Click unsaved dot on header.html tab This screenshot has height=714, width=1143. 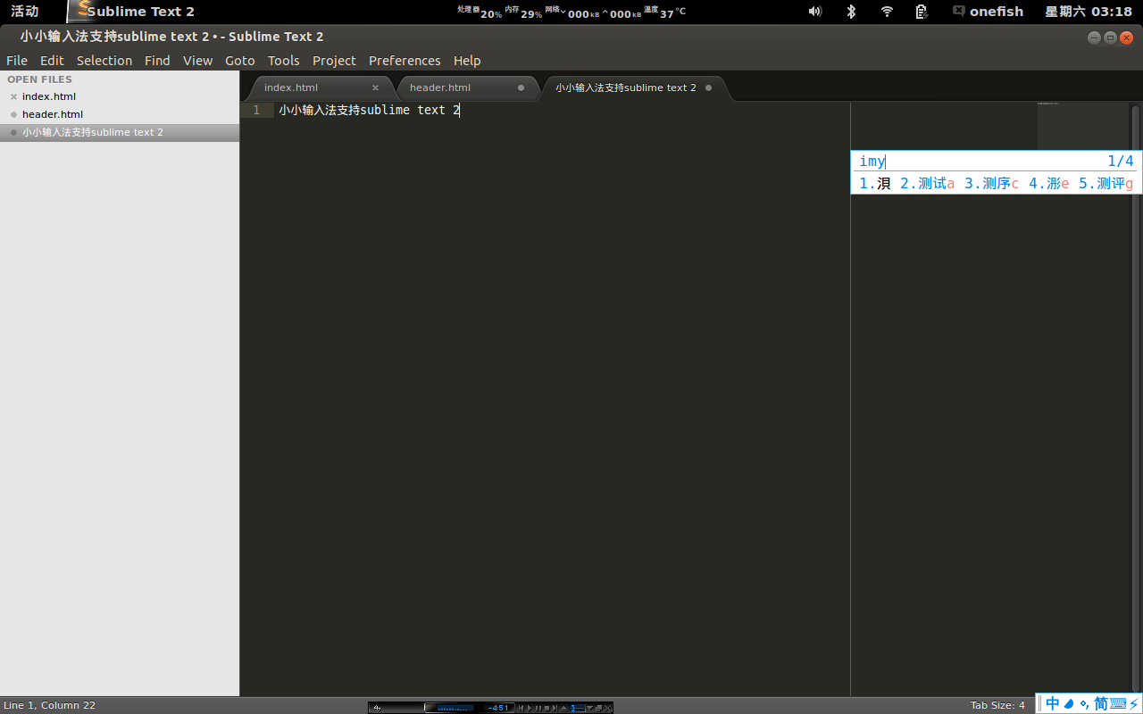coord(521,87)
